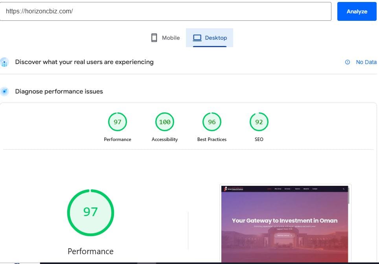This screenshot has height=264, width=379.
Task: Select the Desktop monitor icon
Action: click(x=197, y=37)
